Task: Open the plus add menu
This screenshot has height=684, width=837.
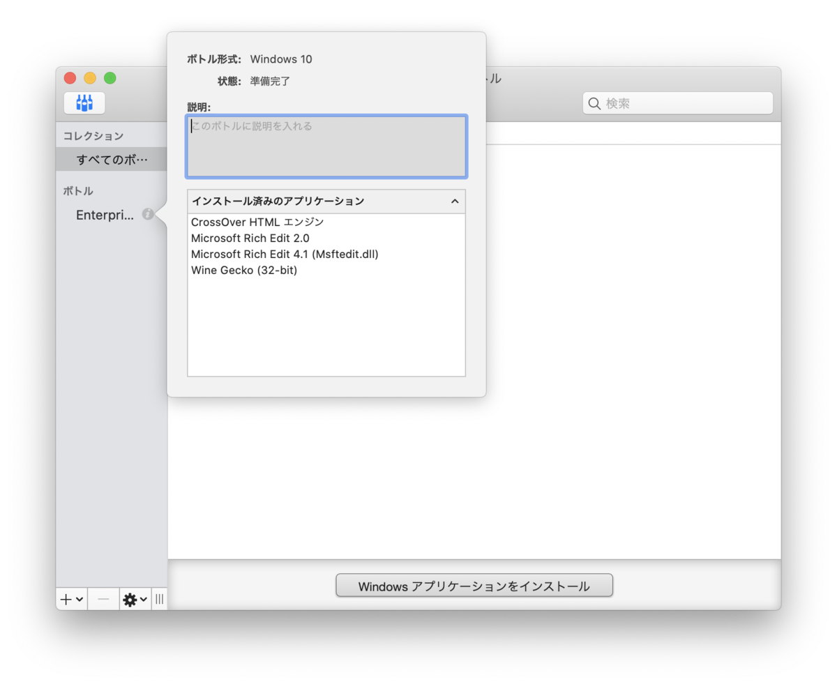Action: (72, 599)
